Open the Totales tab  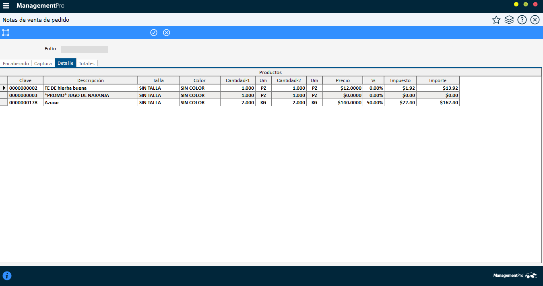87,64
